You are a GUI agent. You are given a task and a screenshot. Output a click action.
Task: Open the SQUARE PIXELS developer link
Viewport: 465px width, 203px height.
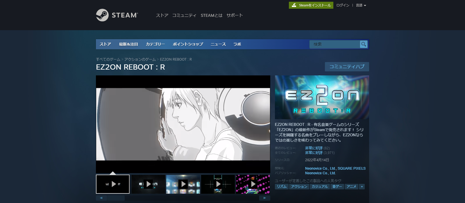point(351,168)
